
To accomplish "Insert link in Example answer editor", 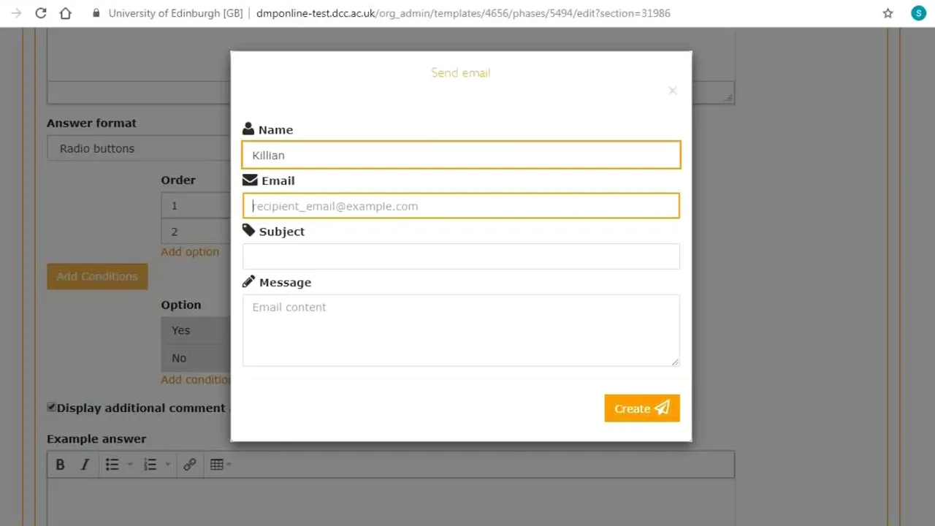I will point(190,465).
